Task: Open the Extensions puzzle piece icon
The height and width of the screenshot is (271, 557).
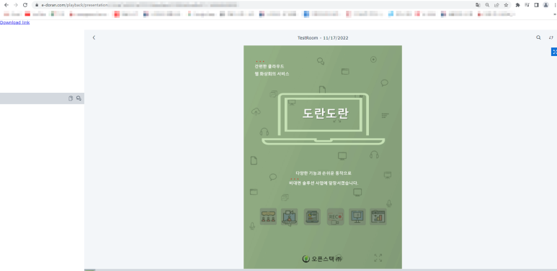Action: [517, 5]
